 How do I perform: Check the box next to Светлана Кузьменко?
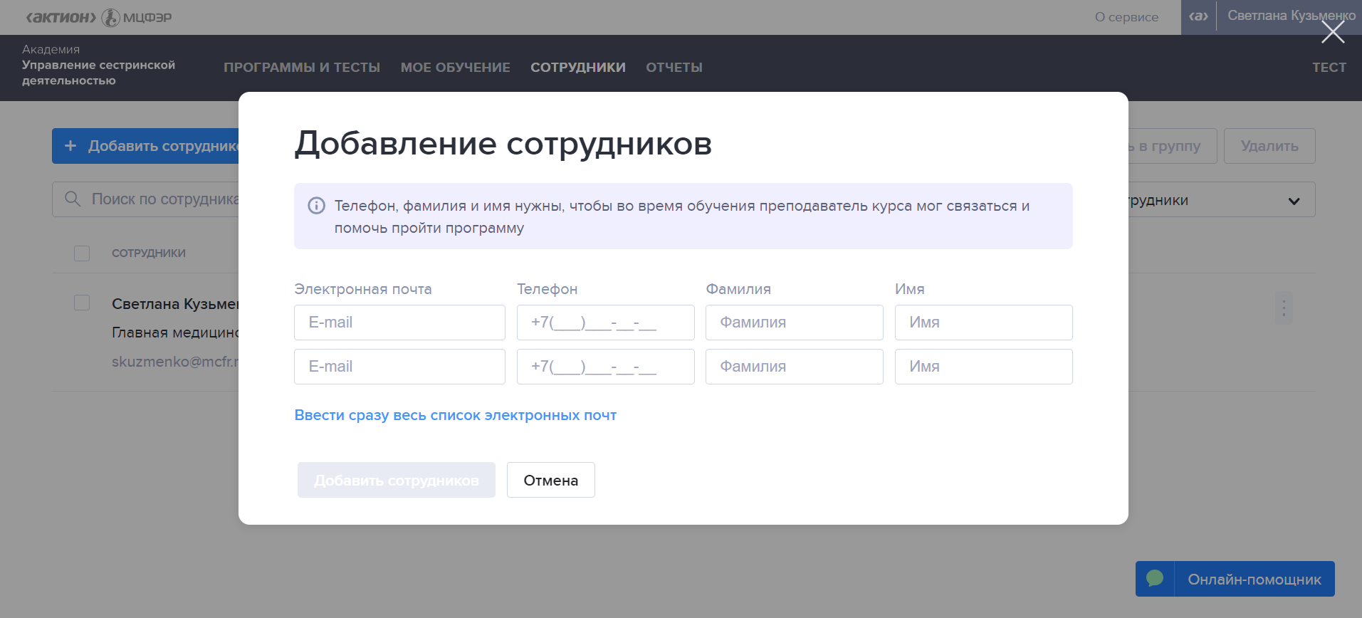[82, 303]
